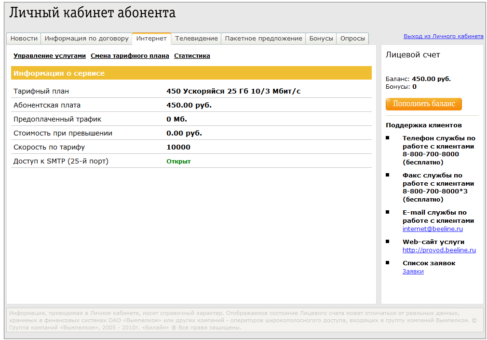
Task: Open the Бонусы tab
Action: pos(321,39)
